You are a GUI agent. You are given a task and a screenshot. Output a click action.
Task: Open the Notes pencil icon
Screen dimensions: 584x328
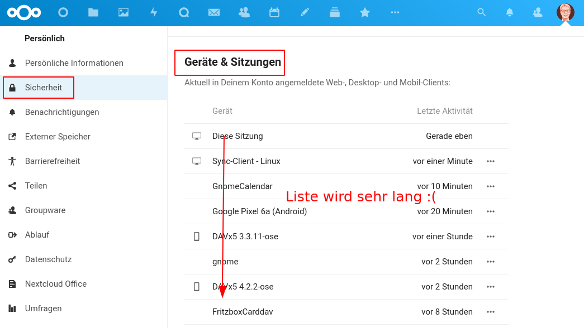tap(304, 13)
